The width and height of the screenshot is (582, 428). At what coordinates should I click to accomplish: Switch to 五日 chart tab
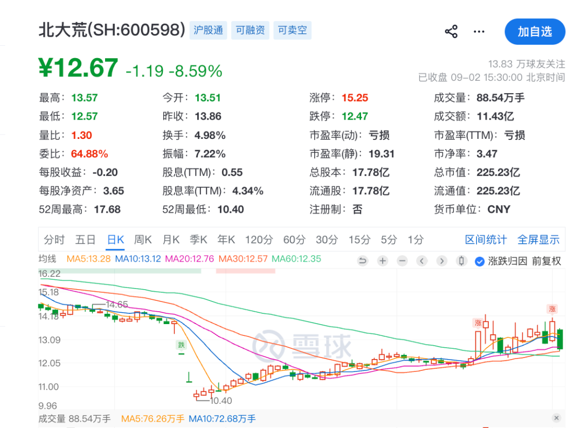pos(85,240)
